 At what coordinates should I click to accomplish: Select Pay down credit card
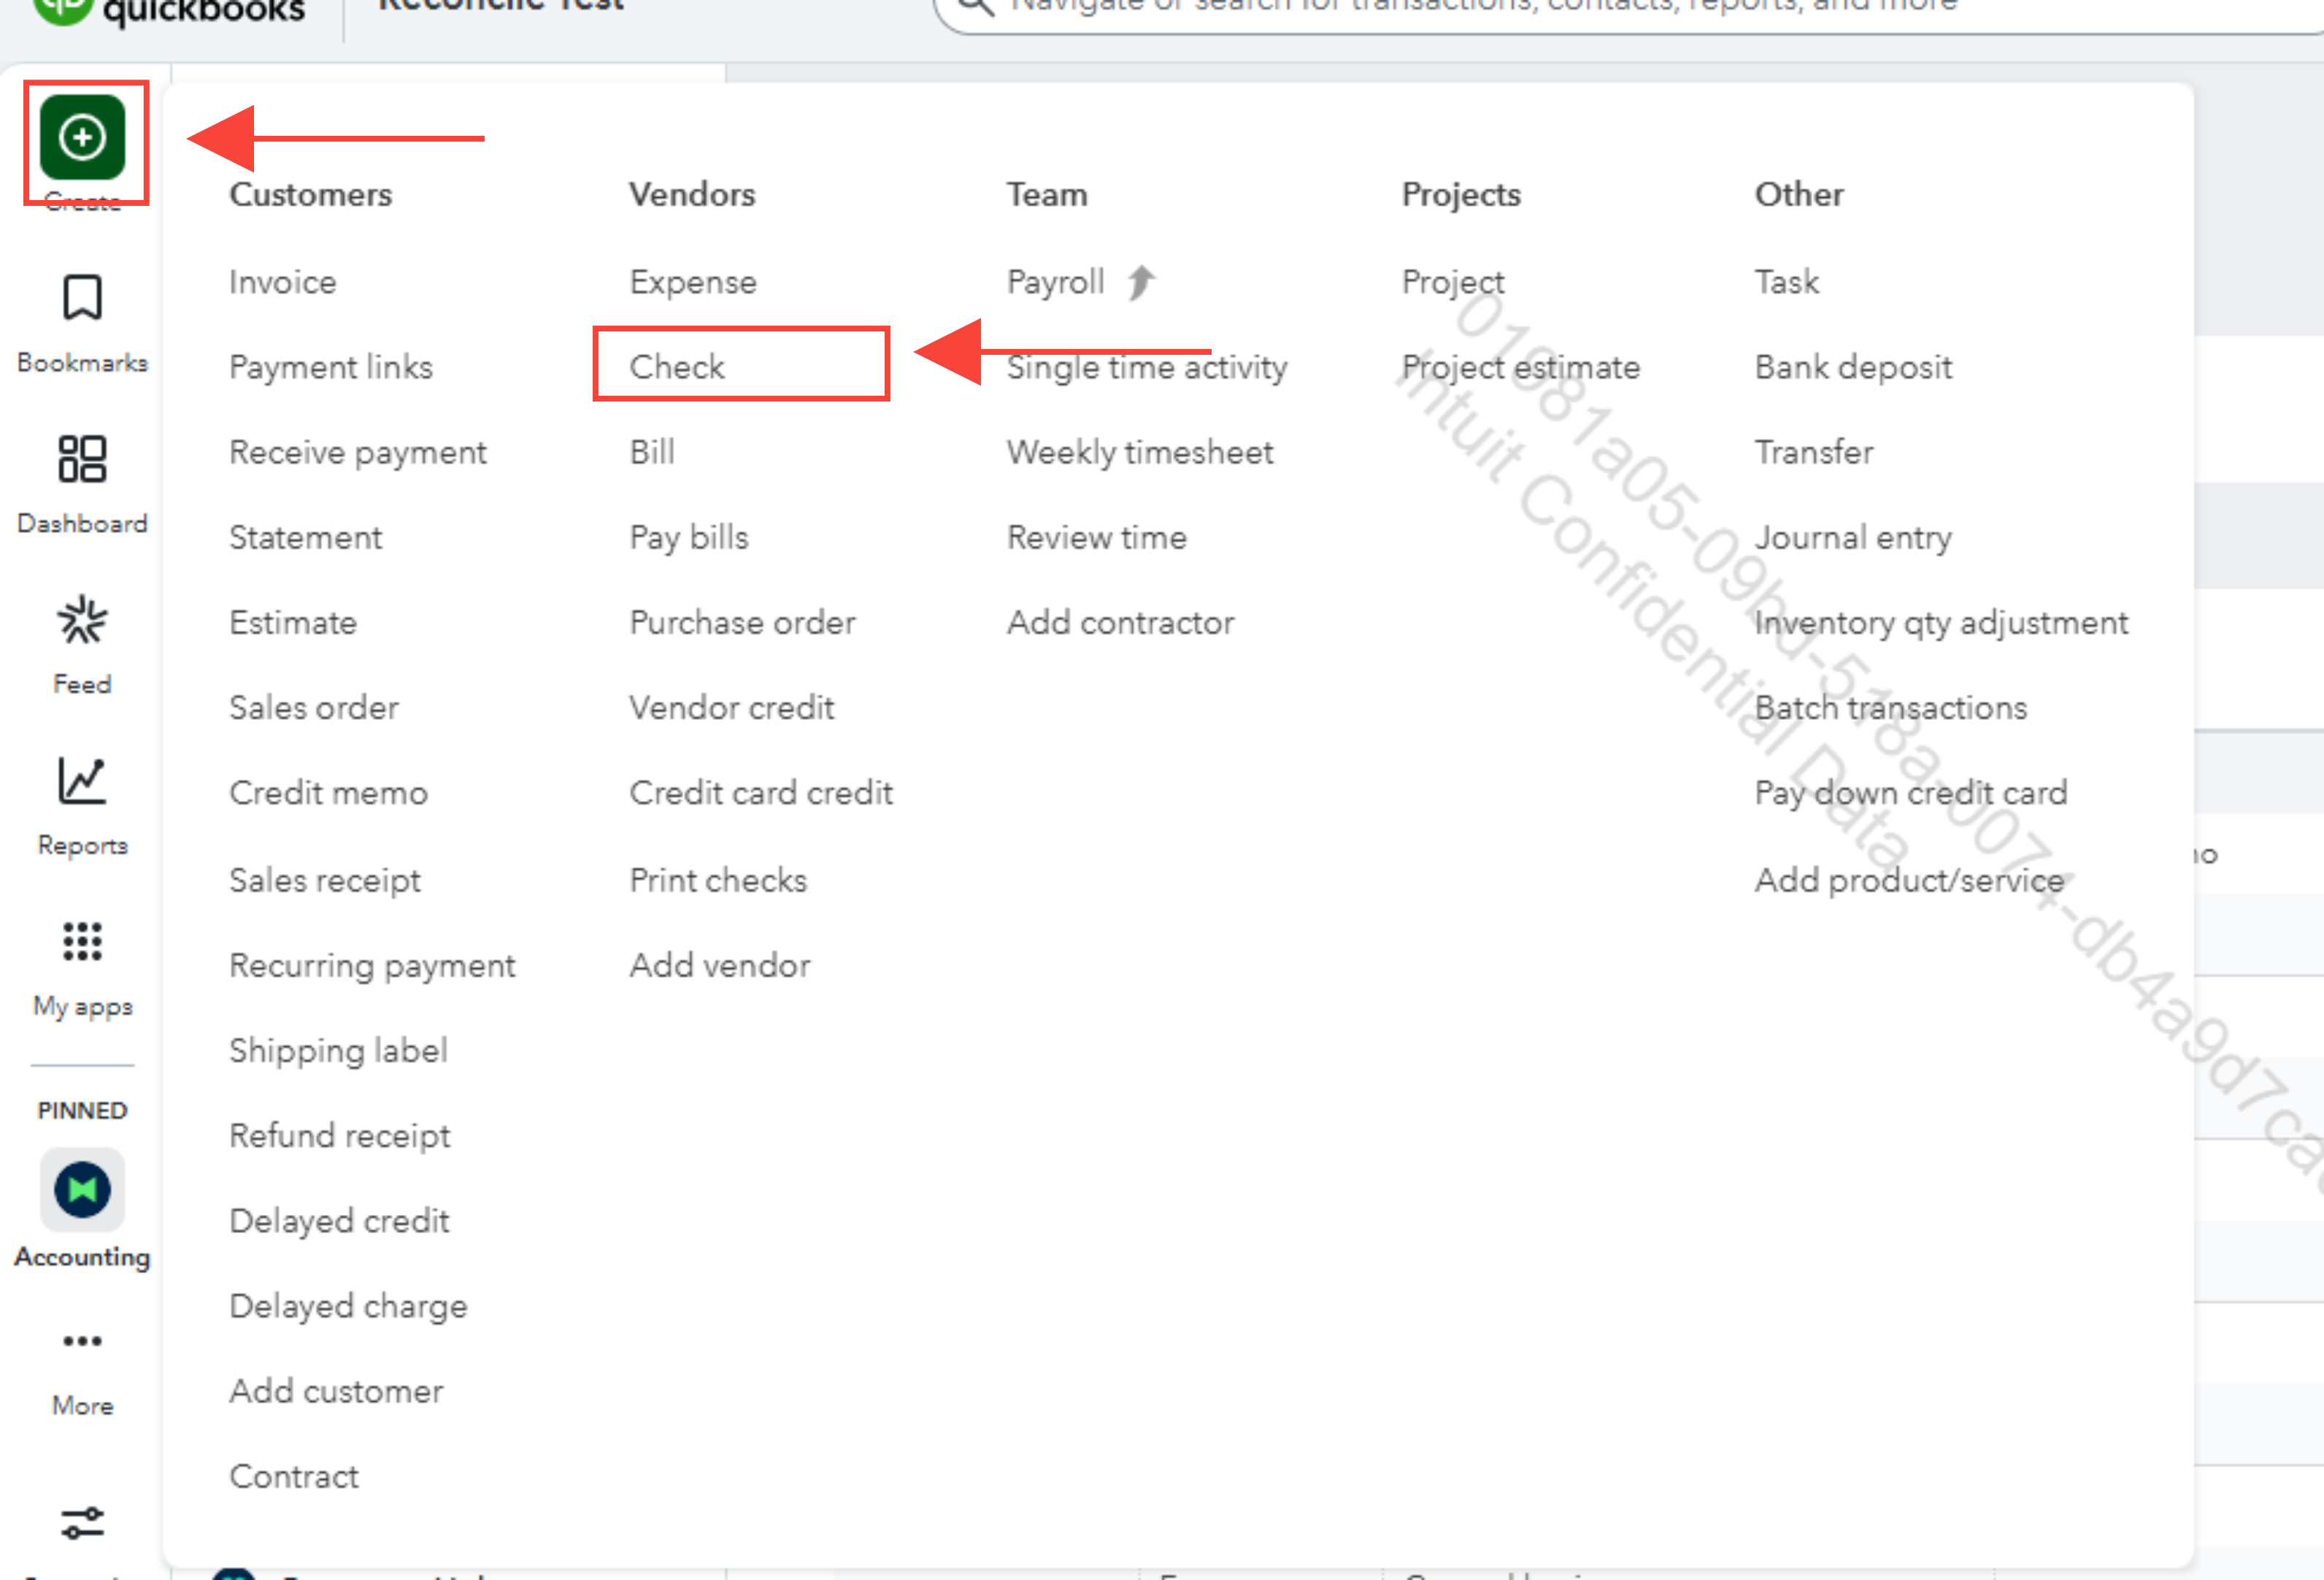[1910, 793]
